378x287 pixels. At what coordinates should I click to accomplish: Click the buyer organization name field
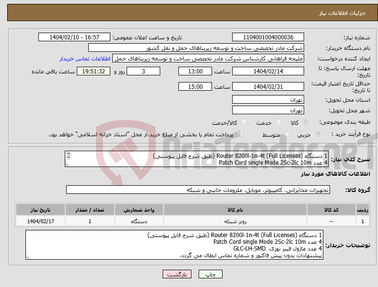point(196,48)
